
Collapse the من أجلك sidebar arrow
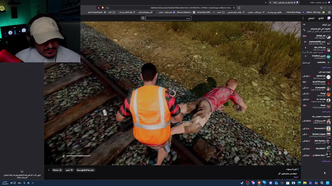(x=304, y=25)
